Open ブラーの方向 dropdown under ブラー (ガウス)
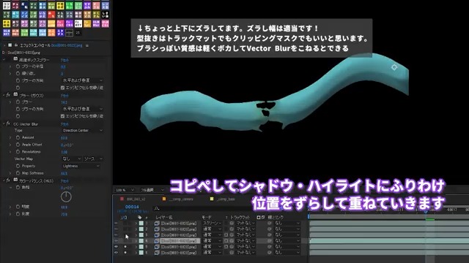The width and height of the screenshot is (469, 263). click(82, 109)
